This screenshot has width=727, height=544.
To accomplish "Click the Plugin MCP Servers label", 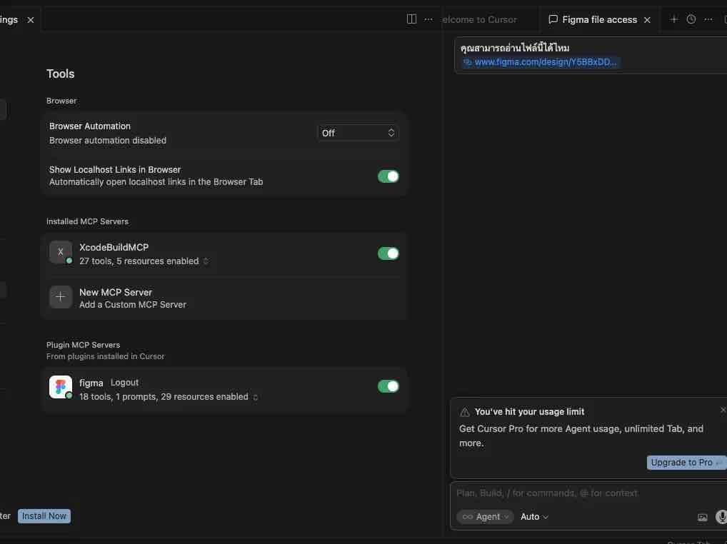I will pyautogui.click(x=83, y=345).
